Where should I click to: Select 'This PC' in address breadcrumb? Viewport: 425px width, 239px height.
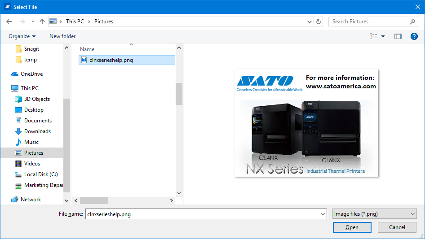(x=75, y=22)
